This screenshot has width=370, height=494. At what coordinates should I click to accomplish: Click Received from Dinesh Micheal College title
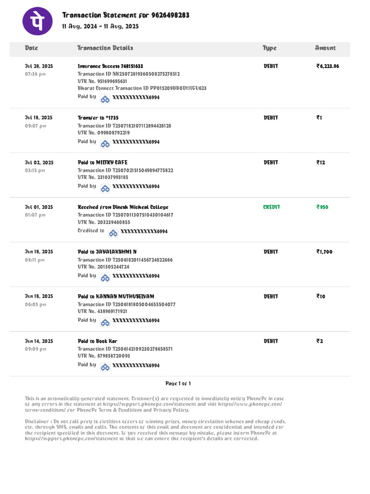[x=123, y=207]
